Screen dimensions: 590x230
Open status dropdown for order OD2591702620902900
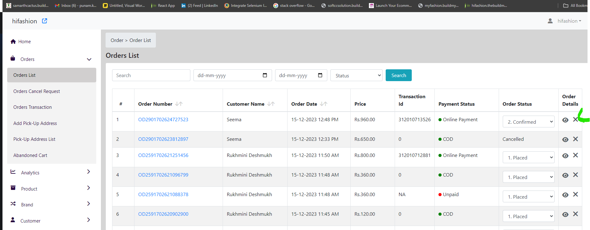coord(529,216)
